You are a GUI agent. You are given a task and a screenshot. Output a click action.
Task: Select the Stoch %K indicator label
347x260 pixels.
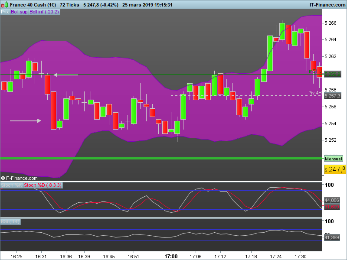[x=12, y=185]
